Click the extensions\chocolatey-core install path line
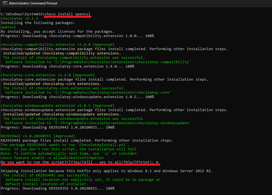The height and width of the screenshot is (195, 272). pyautogui.click(x=88, y=93)
